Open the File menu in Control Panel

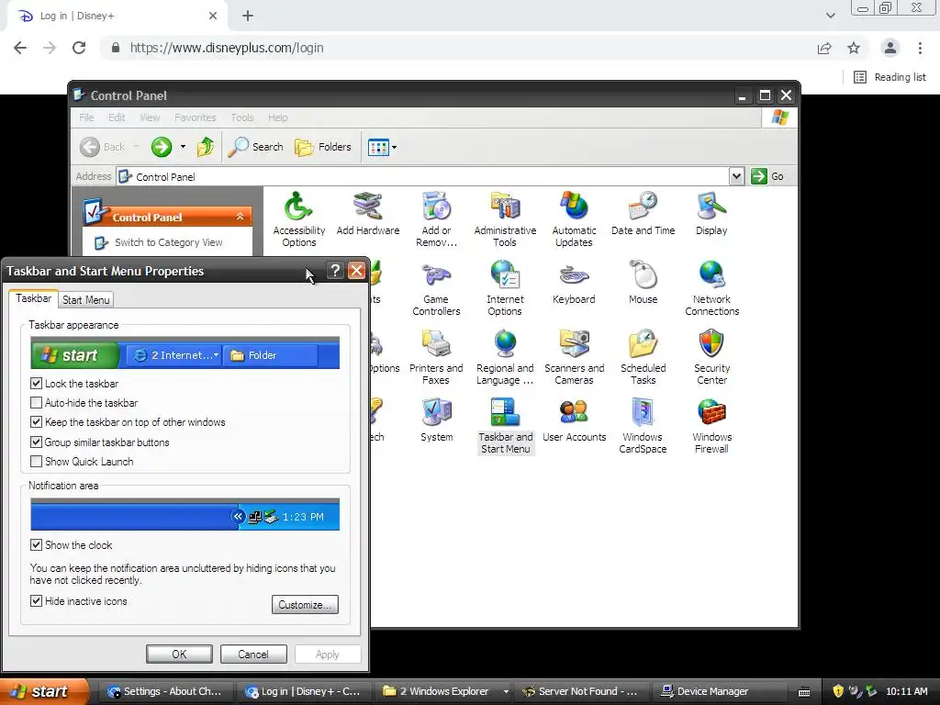(x=86, y=117)
